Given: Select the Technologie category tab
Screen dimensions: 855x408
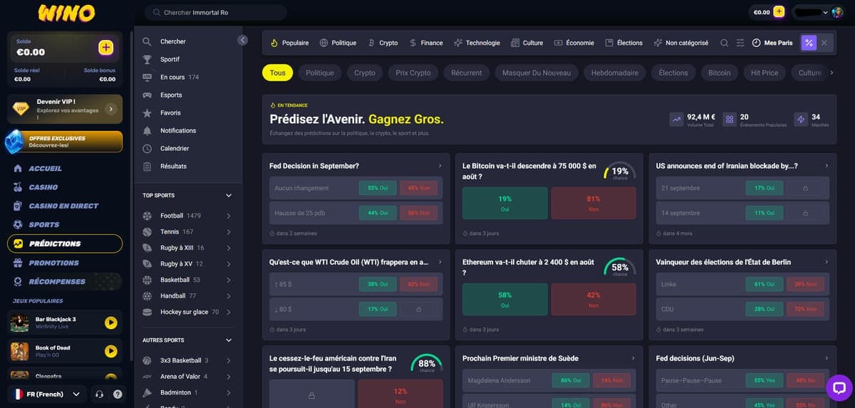Looking at the screenshot, I should click(477, 43).
